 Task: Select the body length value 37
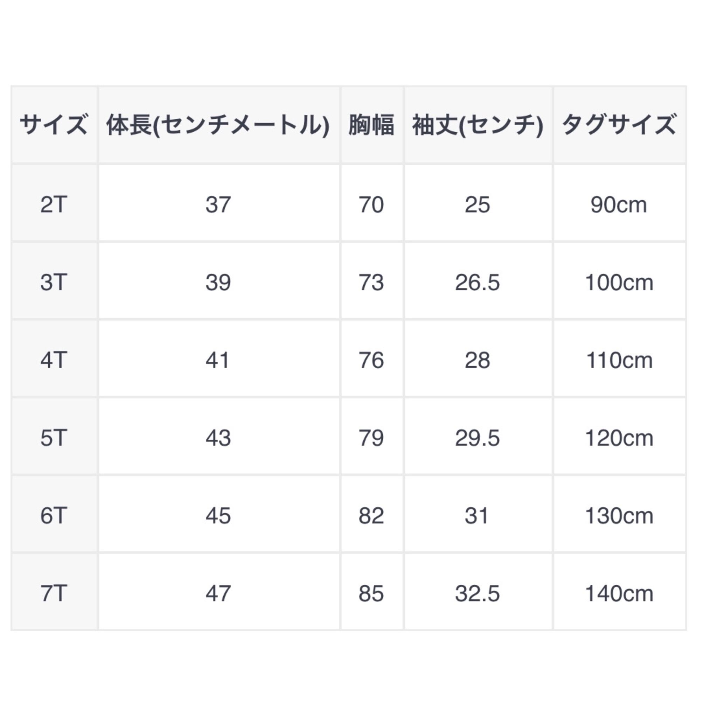coord(218,204)
